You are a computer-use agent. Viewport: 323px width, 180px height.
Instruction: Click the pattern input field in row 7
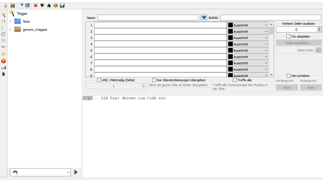(x=160, y=63)
